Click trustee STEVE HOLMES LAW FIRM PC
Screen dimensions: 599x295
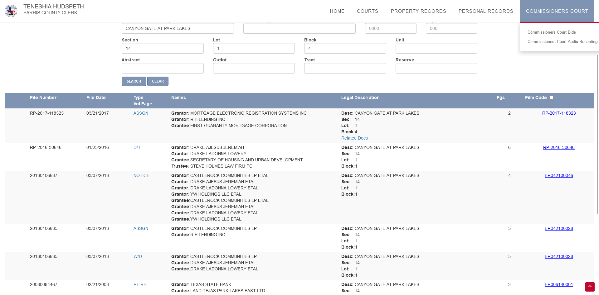[221, 166]
